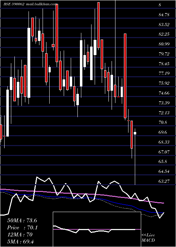Click the 69.6 price label
Image resolution: width=176 pixels, height=247 pixels.
pyautogui.click(x=163, y=132)
